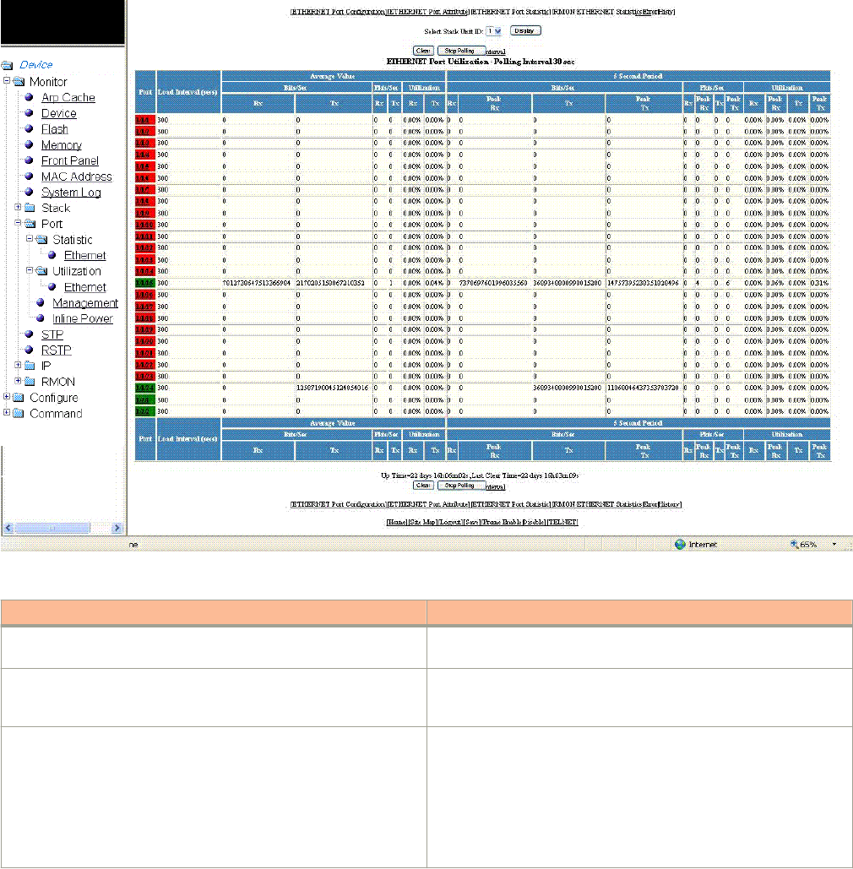
Task: Open the Inline Power link
Action: [83, 318]
